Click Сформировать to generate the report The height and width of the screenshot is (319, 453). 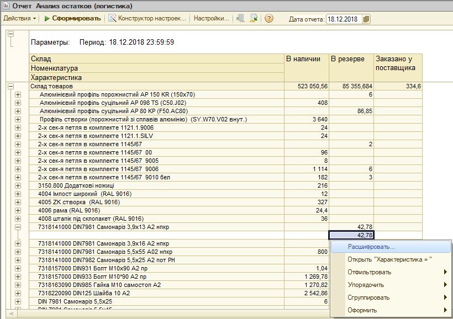point(72,19)
